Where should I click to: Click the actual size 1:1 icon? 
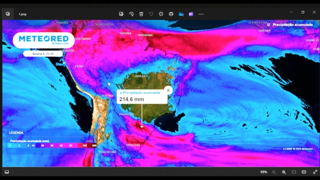tap(304, 172)
